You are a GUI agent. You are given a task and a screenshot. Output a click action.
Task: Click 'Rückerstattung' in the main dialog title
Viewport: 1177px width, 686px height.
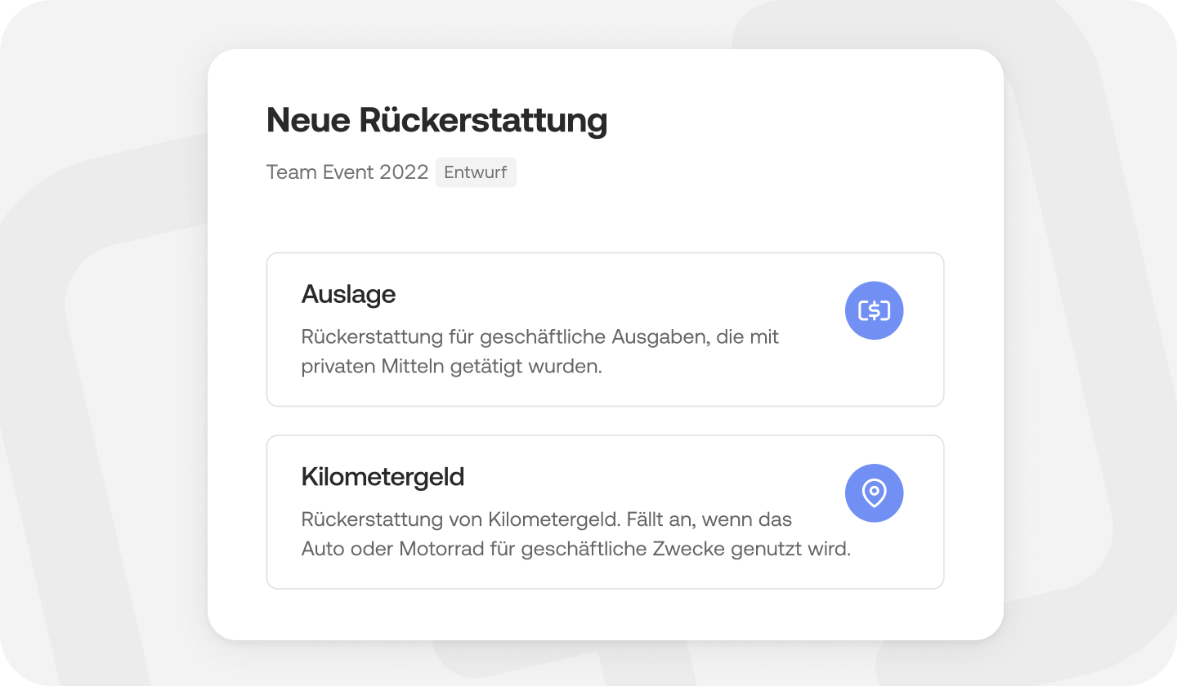coord(484,121)
